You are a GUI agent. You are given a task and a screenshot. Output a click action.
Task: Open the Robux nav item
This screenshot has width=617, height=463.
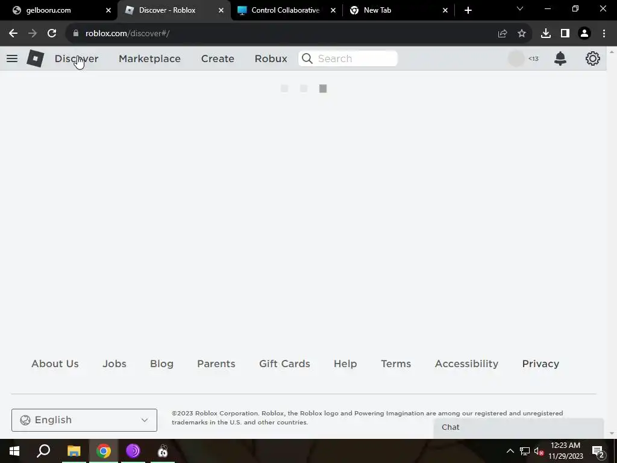[x=271, y=58]
